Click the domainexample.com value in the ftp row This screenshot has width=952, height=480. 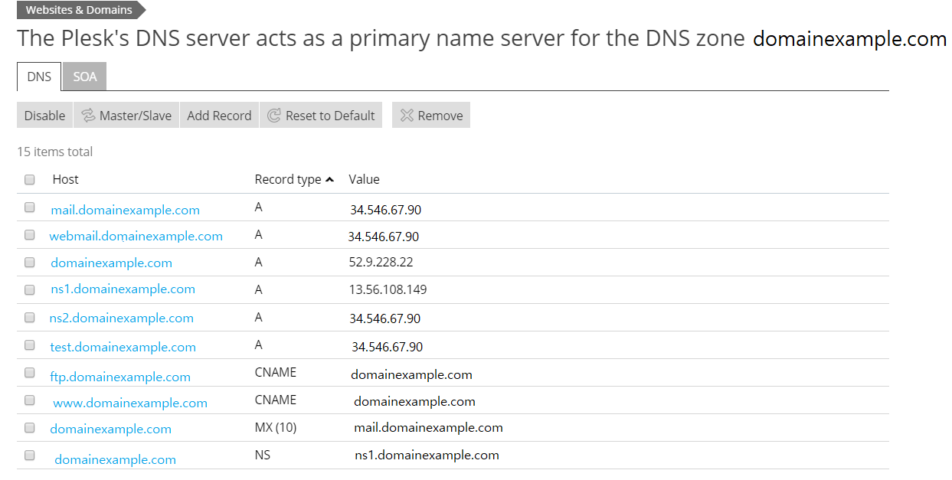[x=412, y=374]
